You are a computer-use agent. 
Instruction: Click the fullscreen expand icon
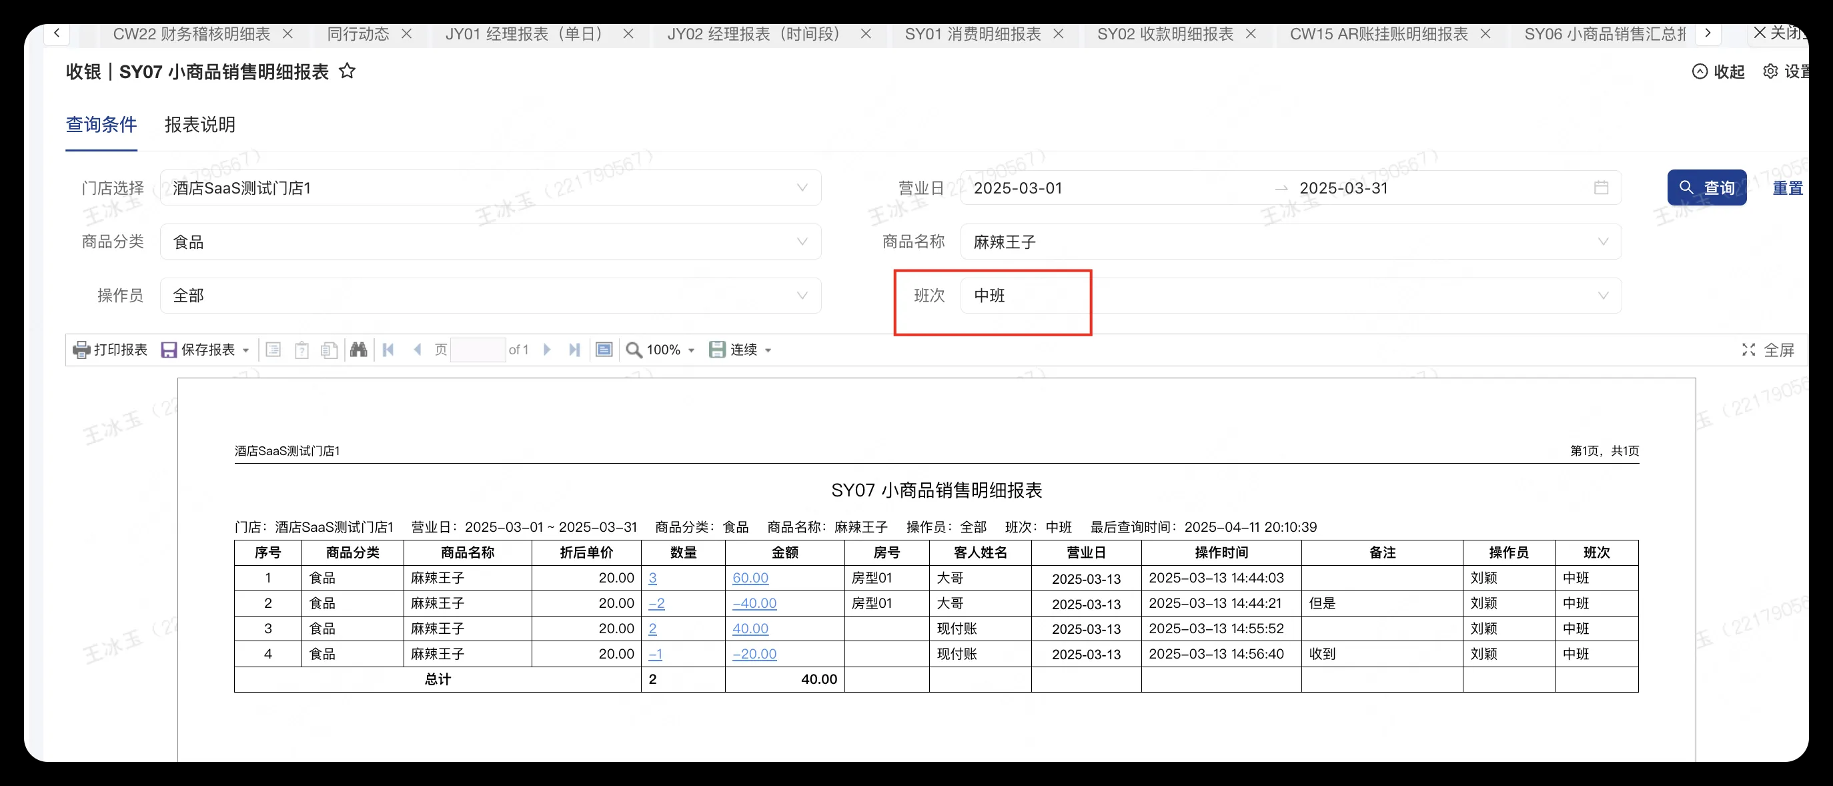(1748, 350)
